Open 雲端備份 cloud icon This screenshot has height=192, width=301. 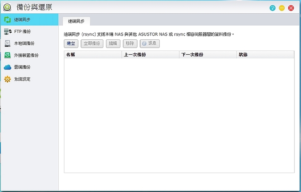point(7,67)
